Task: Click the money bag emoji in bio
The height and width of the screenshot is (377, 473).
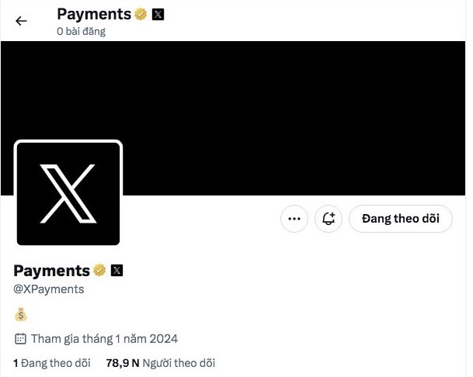Action: [x=21, y=314]
